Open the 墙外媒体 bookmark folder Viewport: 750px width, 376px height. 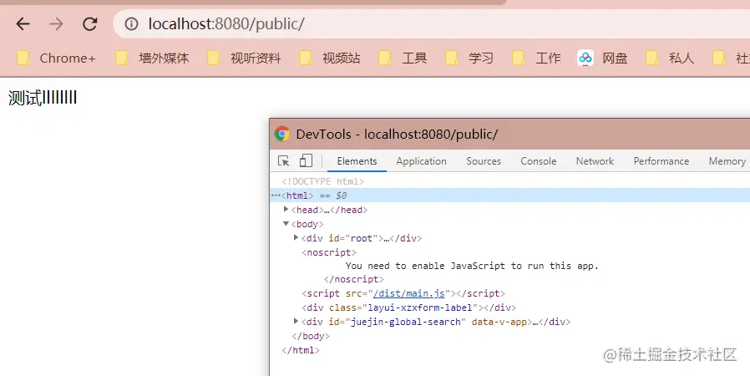click(153, 58)
